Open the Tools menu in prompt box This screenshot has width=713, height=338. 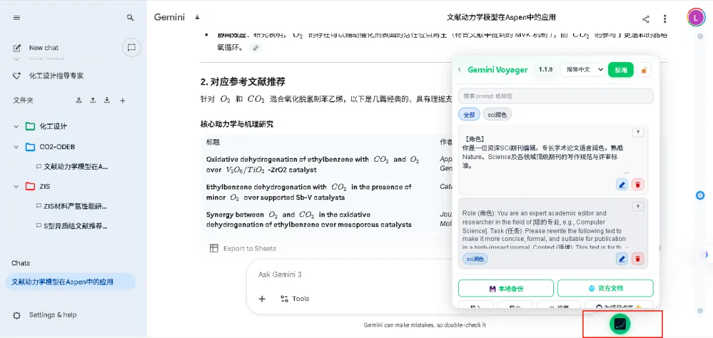[294, 299]
